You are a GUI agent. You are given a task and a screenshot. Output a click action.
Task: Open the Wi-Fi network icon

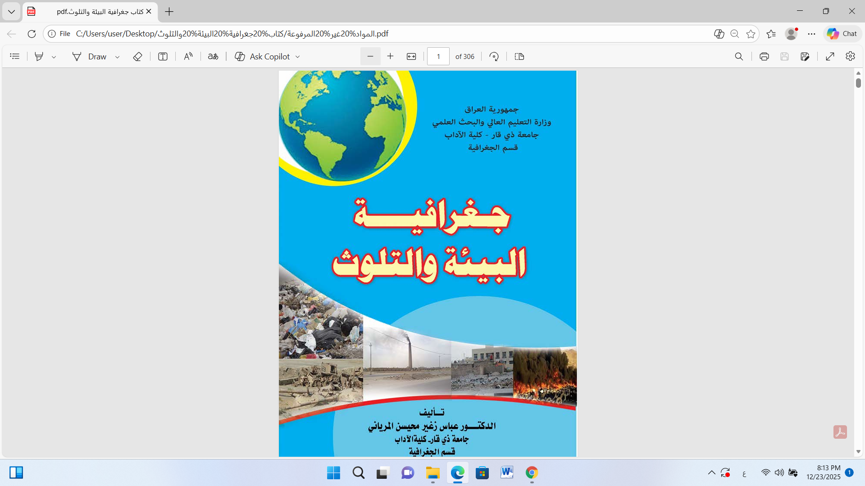point(766,473)
